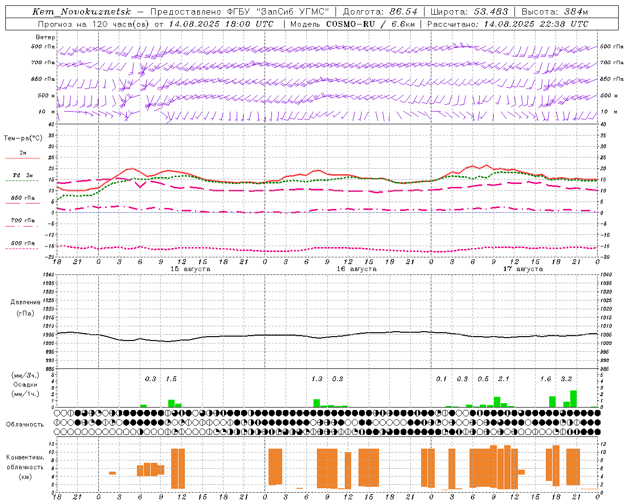Click the Kem_Novokuznetsk station title
626x501 pixels.
(82, 12)
